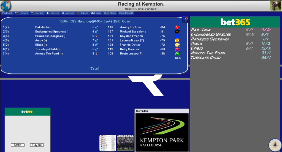Click the globe icon in top-left corner

coord(6,5)
